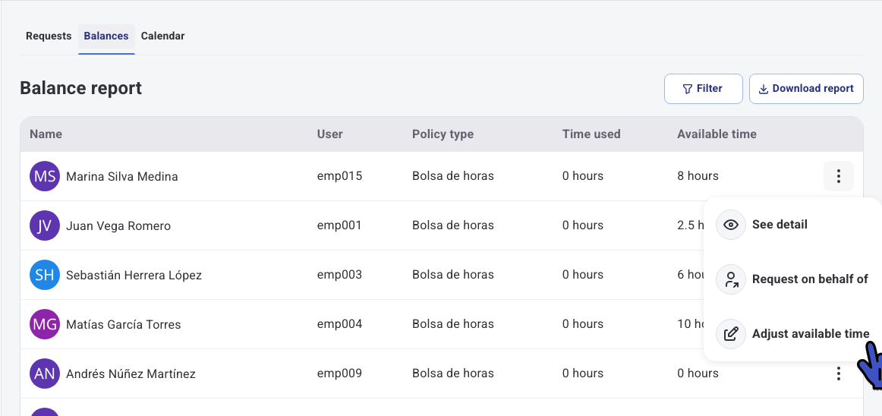The width and height of the screenshot is (882, 416).
Task: Click the AN avatar of Andrés Núñez
Action: [45, 373]
